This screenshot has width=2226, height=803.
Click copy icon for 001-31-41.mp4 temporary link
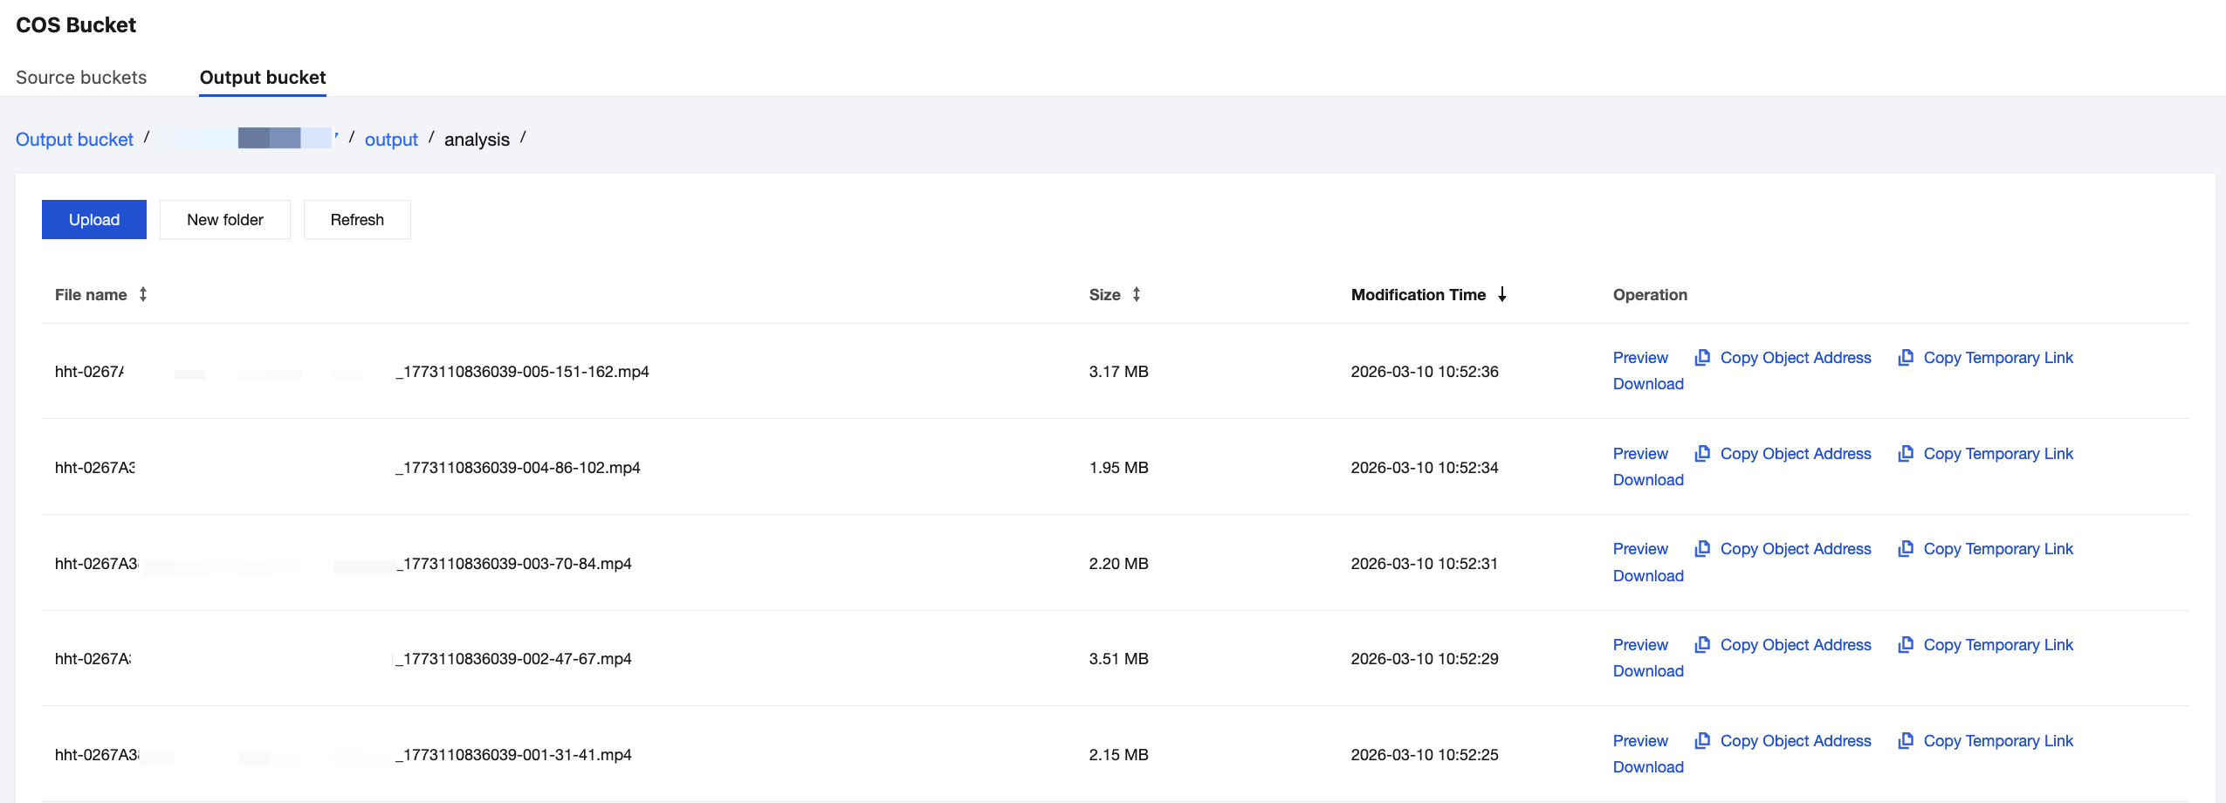pyautogui.click(x=1905, y=741)
